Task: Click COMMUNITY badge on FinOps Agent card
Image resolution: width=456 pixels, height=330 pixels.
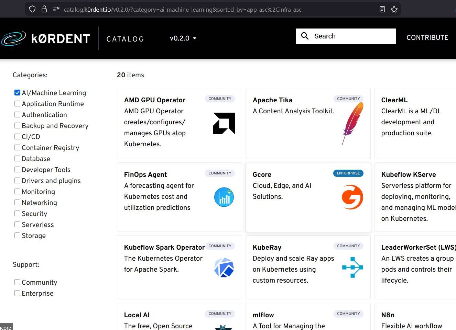Action: (220, 173)
